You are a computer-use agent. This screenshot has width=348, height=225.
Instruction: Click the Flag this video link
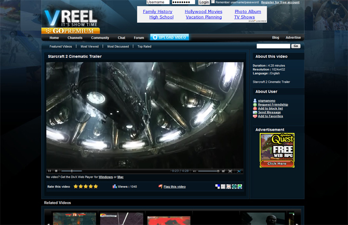point(175,187)
